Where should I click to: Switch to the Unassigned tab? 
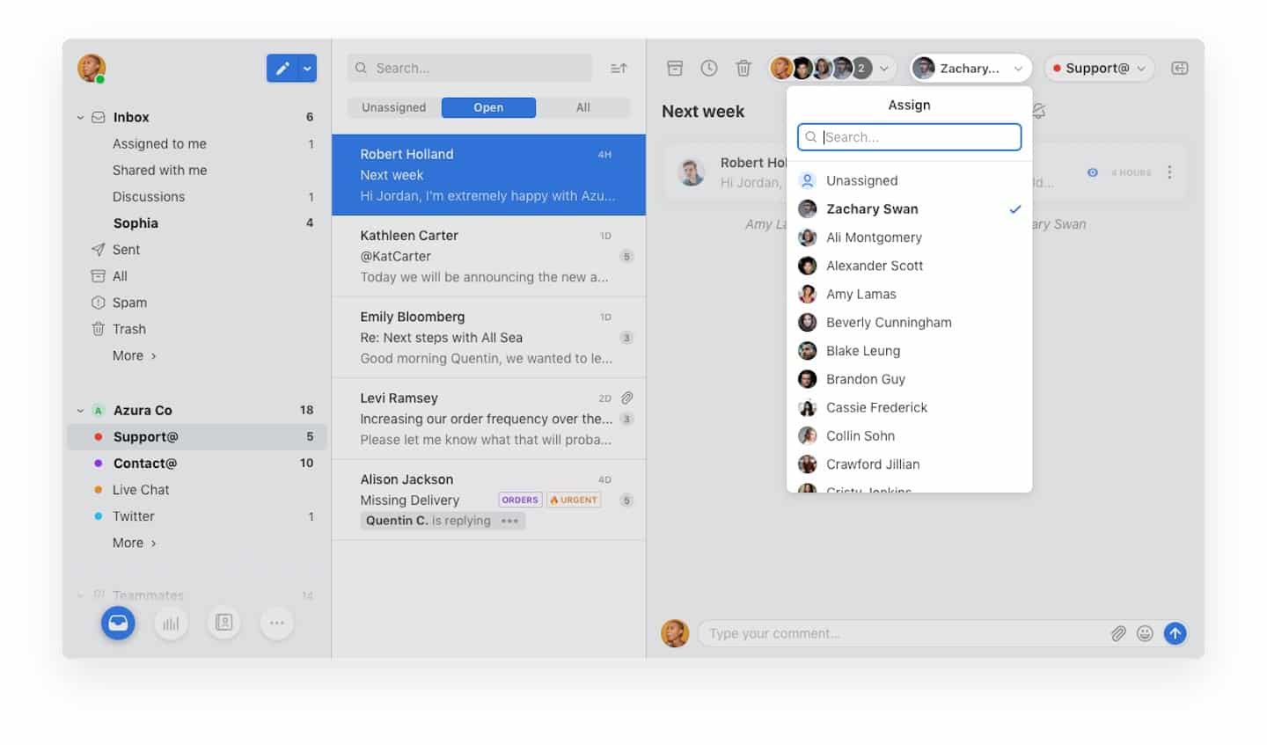pyautogui.click(x=393, y=107)
